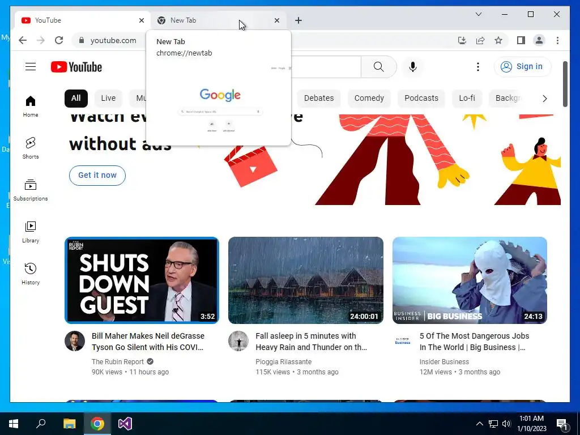Reload the page in Chrome
580x435 pixels.
point(59,40)
